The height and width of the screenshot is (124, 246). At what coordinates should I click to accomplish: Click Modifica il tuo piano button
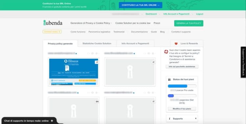182,109
